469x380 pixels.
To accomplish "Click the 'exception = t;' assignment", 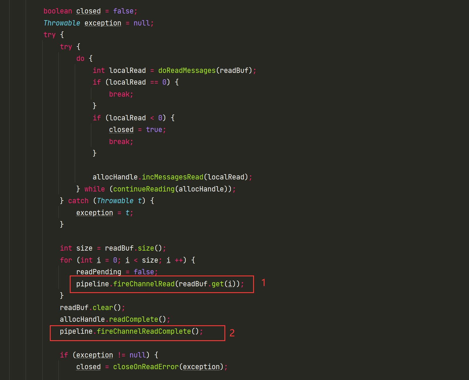I will click(x=105, y=213).
